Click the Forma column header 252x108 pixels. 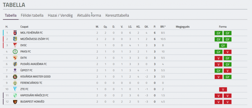pyautogui.click(x=223, y=27)
